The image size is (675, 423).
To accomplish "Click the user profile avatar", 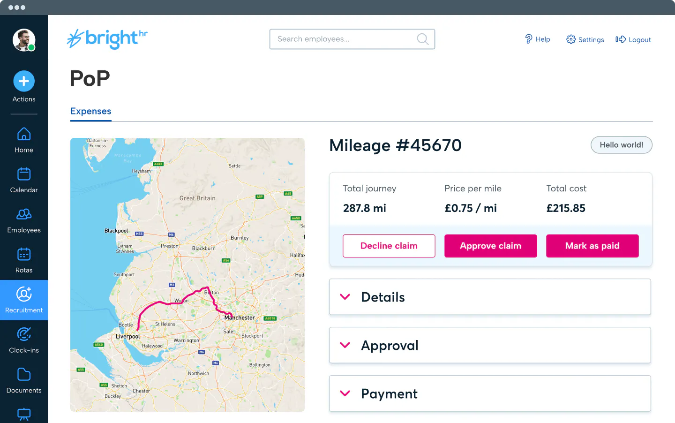I will click(x=24, y=40).
